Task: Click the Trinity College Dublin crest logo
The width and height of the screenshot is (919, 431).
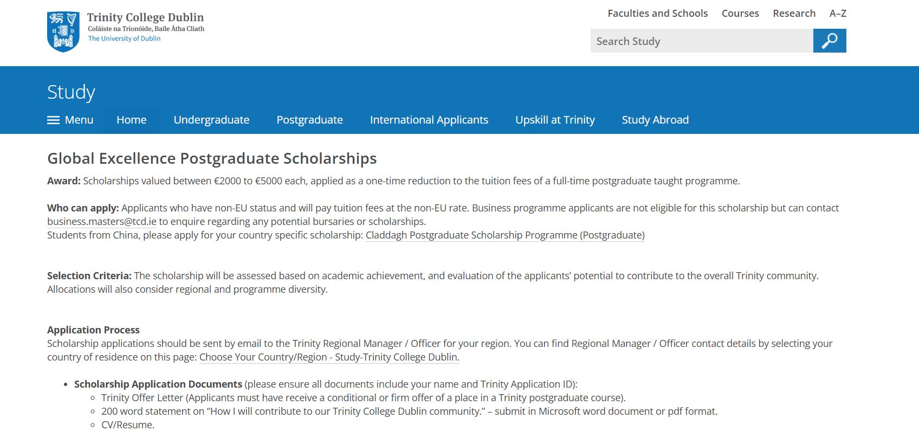Action: pos(63,31)
